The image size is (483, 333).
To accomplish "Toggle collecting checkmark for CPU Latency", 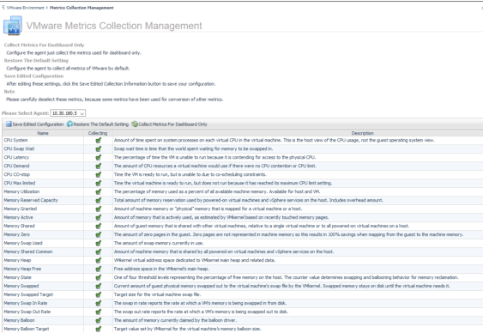I will [98, 157].
